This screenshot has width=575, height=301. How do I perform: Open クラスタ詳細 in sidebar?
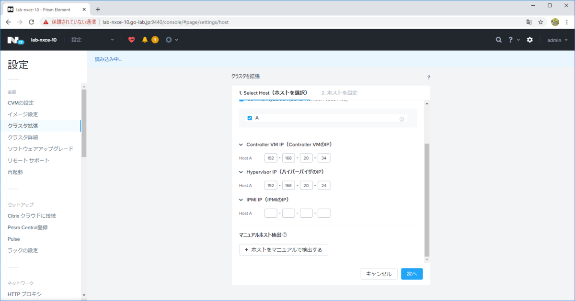23,137
